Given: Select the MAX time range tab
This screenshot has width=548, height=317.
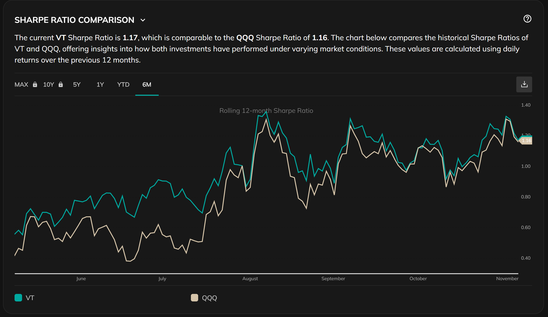Looking at the screenshot, I should 21,85.
